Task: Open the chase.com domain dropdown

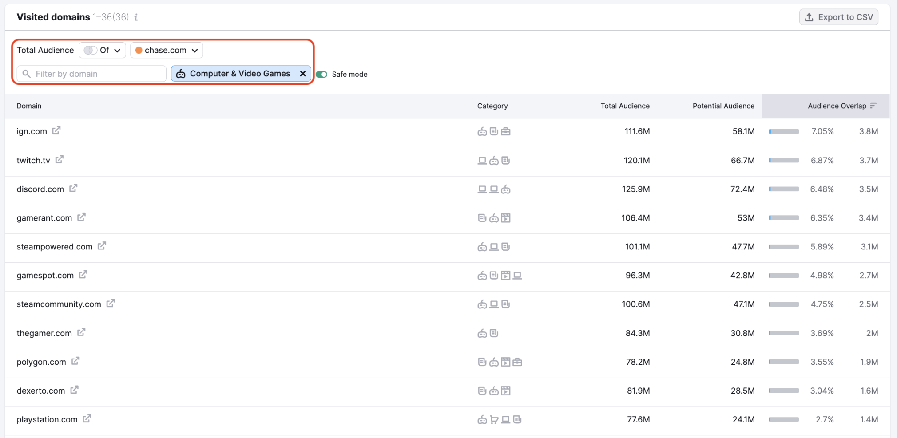Action: click(167, 50)
